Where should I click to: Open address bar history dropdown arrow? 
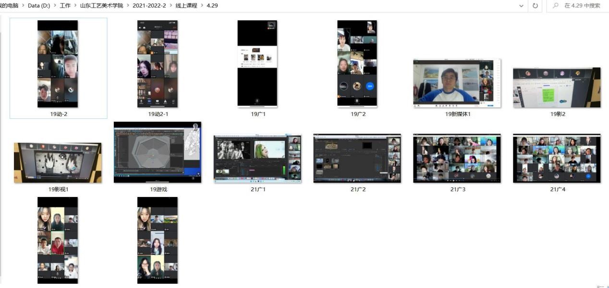521,6
